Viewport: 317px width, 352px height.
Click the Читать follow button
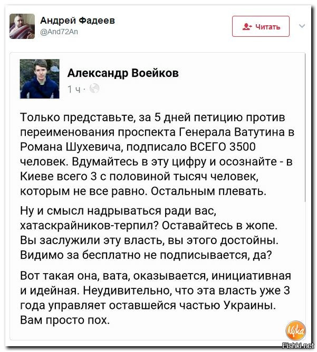click(261, 26)
